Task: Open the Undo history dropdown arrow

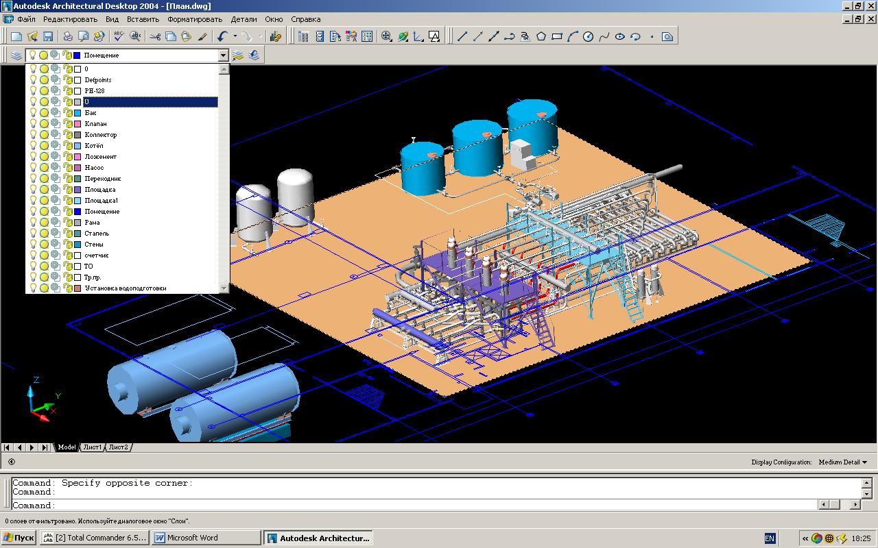Action: [x=235, y=36]
